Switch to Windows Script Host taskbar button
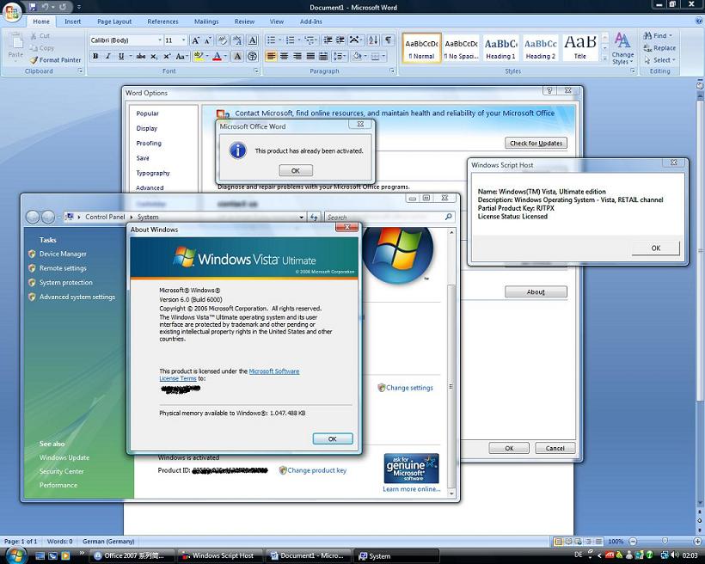705x564 pixels. (x=219, y=555)
